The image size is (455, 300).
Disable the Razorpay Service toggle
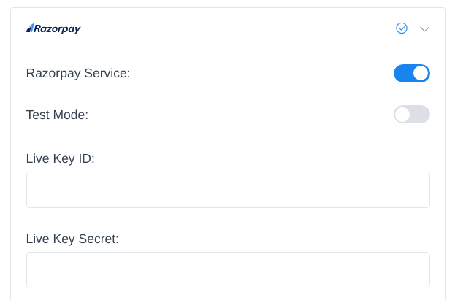[412, 73]
